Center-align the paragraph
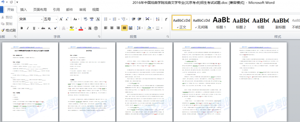The width and height of the screenshot is (300, 122). (112, 28)
